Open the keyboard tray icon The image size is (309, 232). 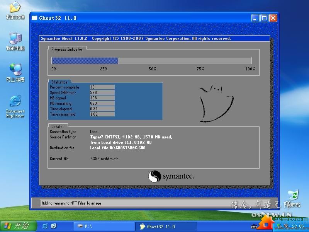click(254, 227)
